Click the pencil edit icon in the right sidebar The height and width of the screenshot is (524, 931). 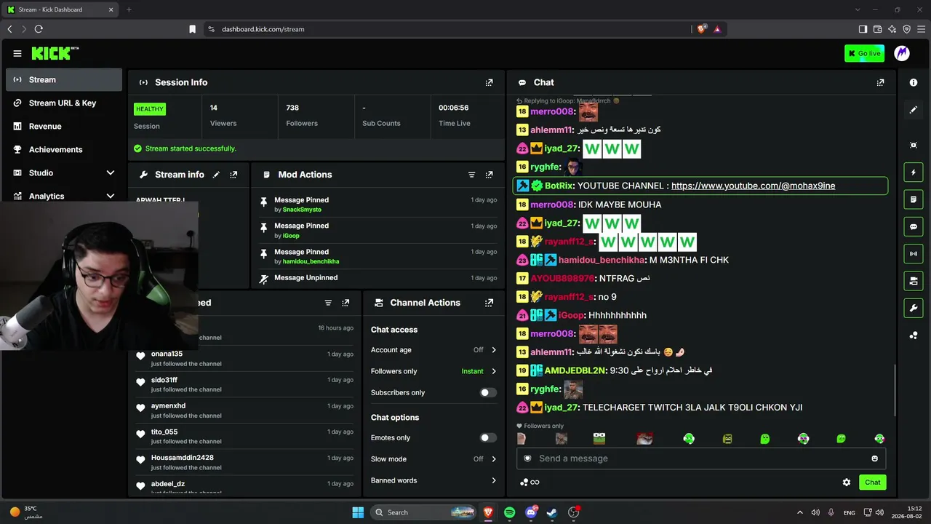[x=914, y=110]
